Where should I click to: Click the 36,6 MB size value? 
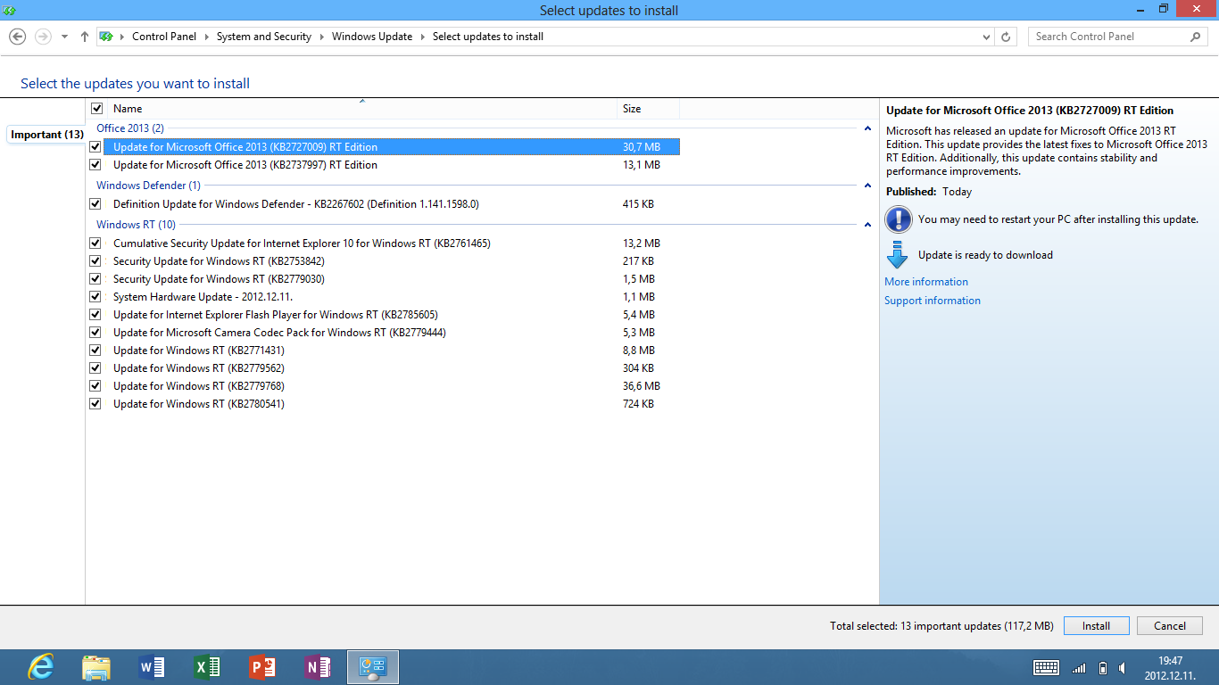point(642,386)
